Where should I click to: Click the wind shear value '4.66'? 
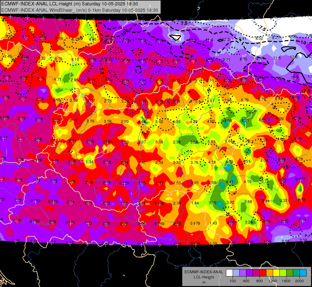(142, 122)
